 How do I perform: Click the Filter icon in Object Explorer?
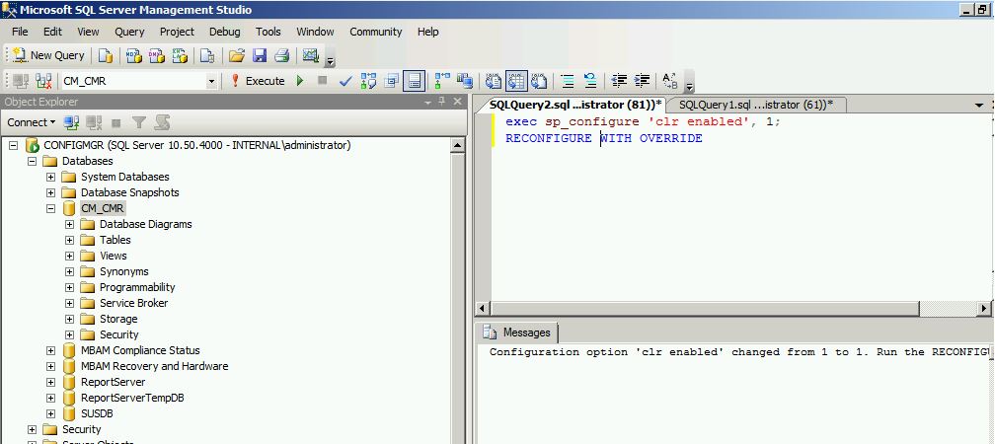(x=139, y=122)
